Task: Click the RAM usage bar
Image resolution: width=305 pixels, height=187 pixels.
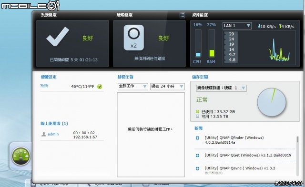Action: coord(212,43)
